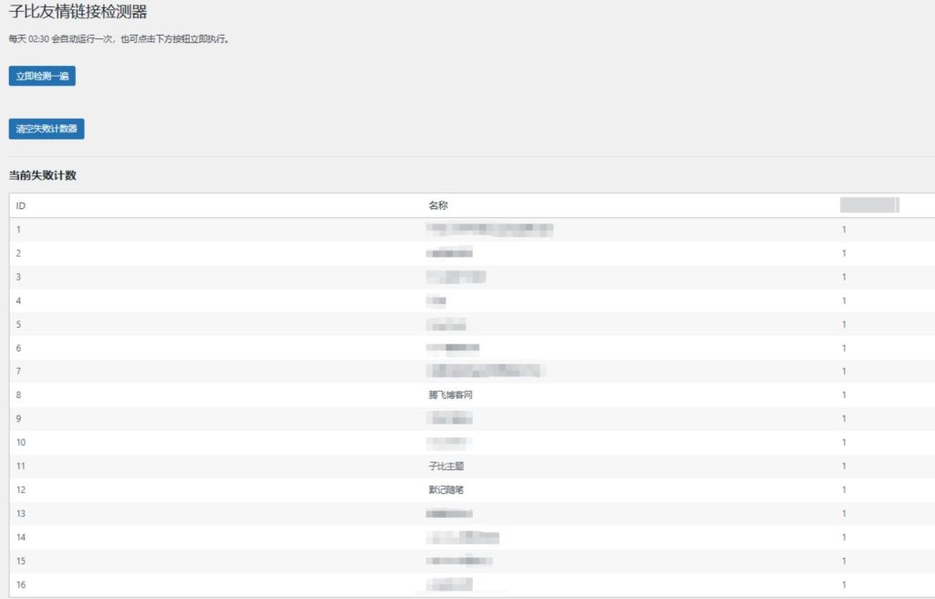Click the ID column header

tap(21, 205)
